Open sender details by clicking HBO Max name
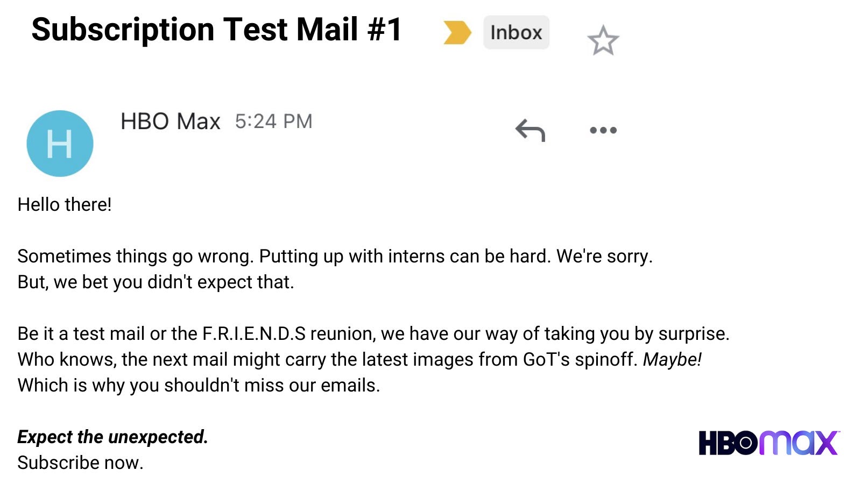 [x=170, y=121]
